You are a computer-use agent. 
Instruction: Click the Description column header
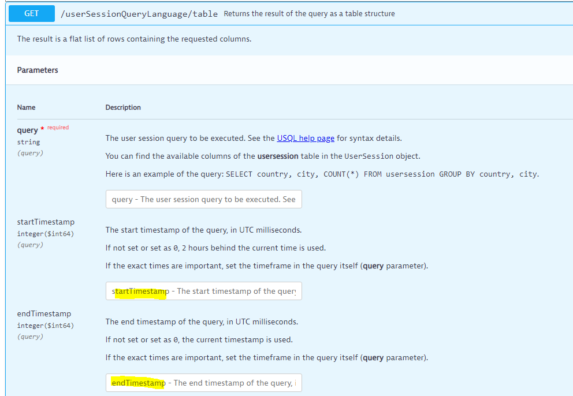(123, 107)
